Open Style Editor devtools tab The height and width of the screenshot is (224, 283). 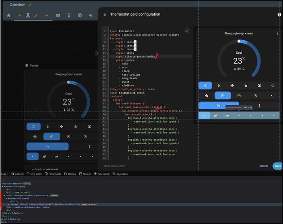tap(35, 173)
